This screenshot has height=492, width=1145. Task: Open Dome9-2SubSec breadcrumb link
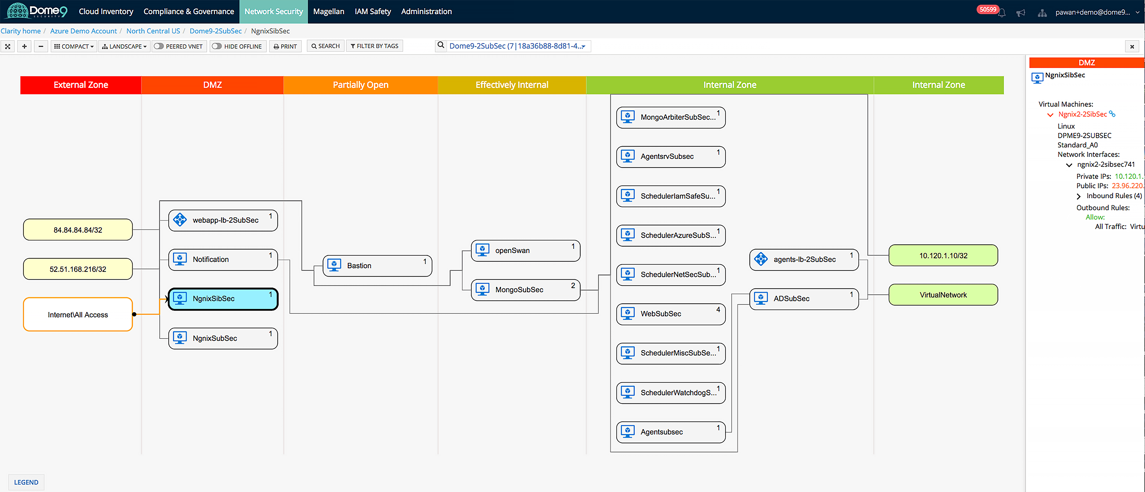[216, 31]
